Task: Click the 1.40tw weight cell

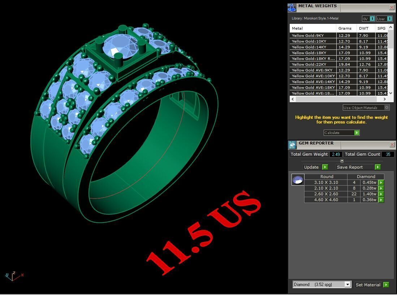Action: pos(369,194)
